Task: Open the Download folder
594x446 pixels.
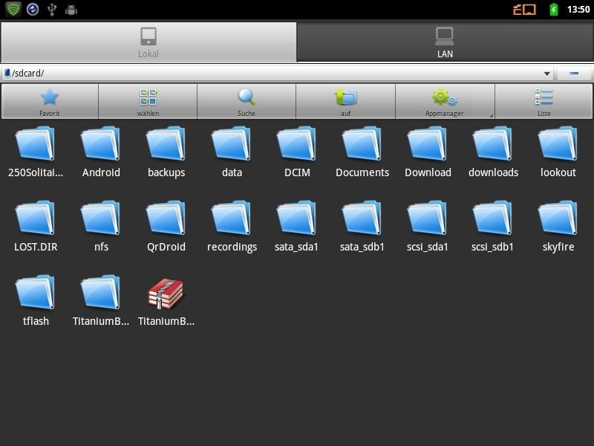Action: click(428, 152)
